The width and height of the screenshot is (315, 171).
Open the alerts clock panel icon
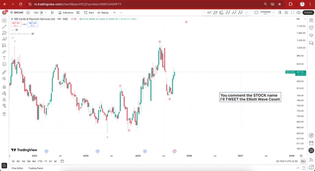311,27
